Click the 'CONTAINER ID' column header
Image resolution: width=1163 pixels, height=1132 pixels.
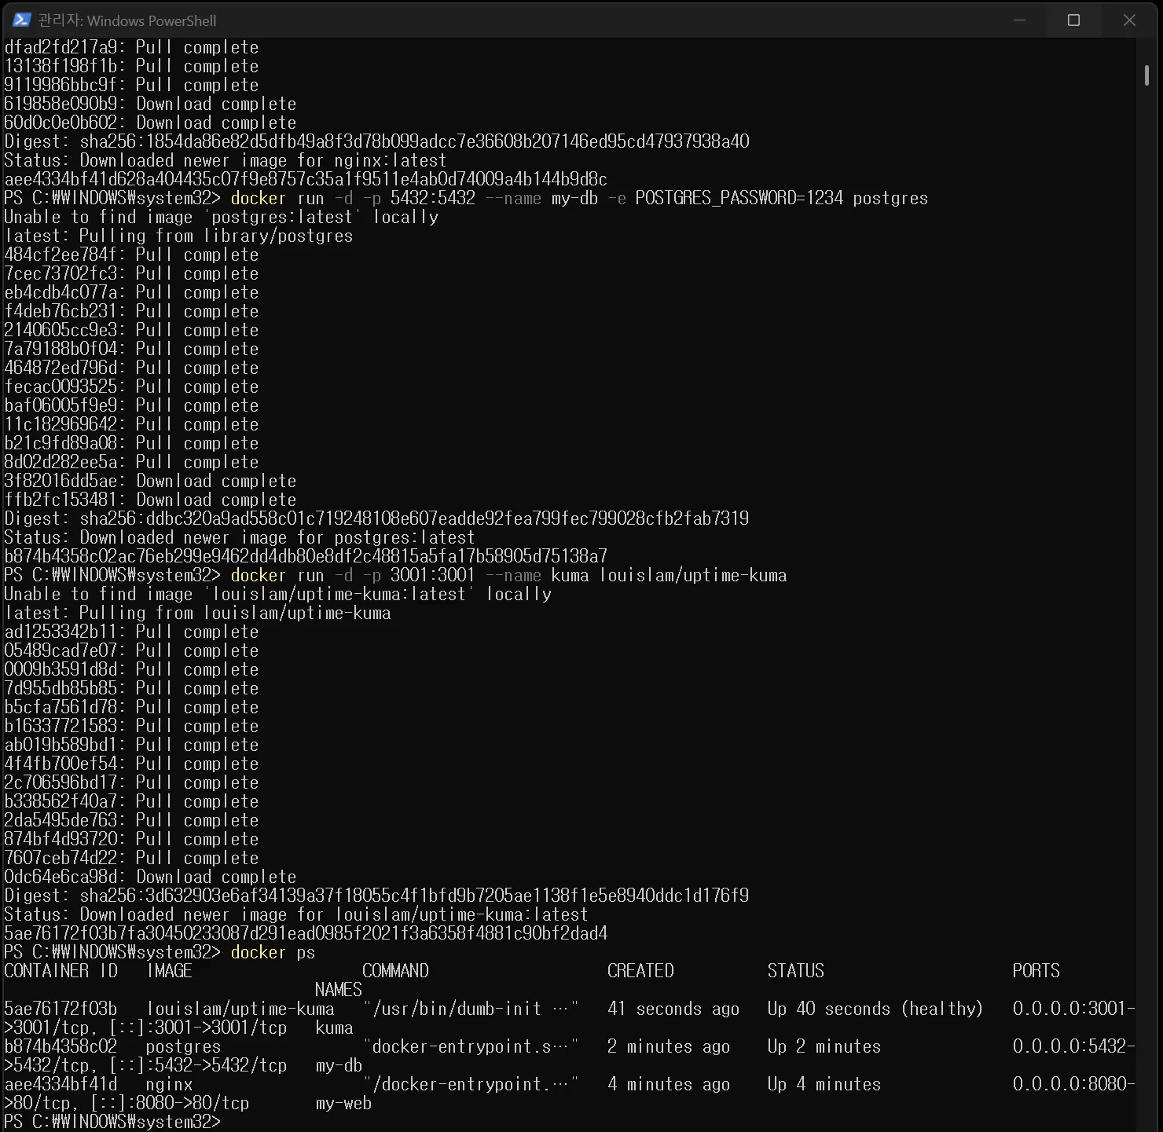[x=61, y=971]
